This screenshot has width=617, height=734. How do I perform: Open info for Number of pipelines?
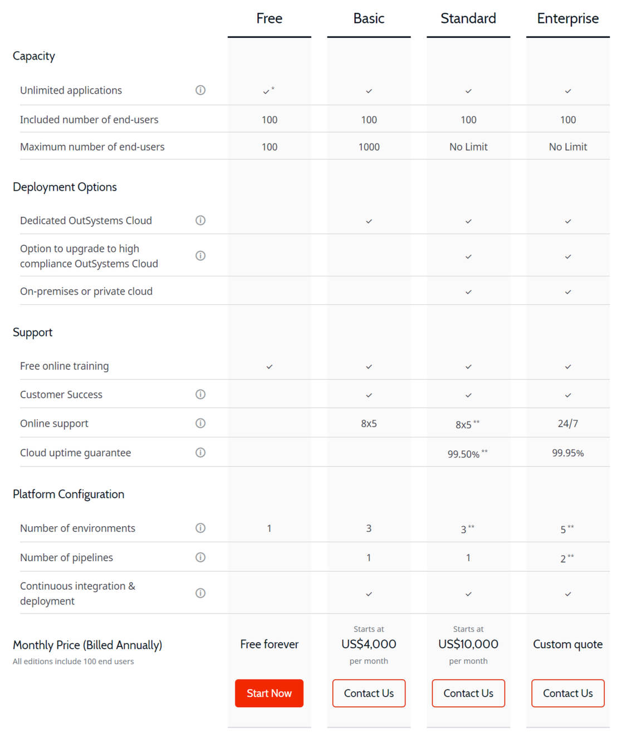tap(200, 557)
